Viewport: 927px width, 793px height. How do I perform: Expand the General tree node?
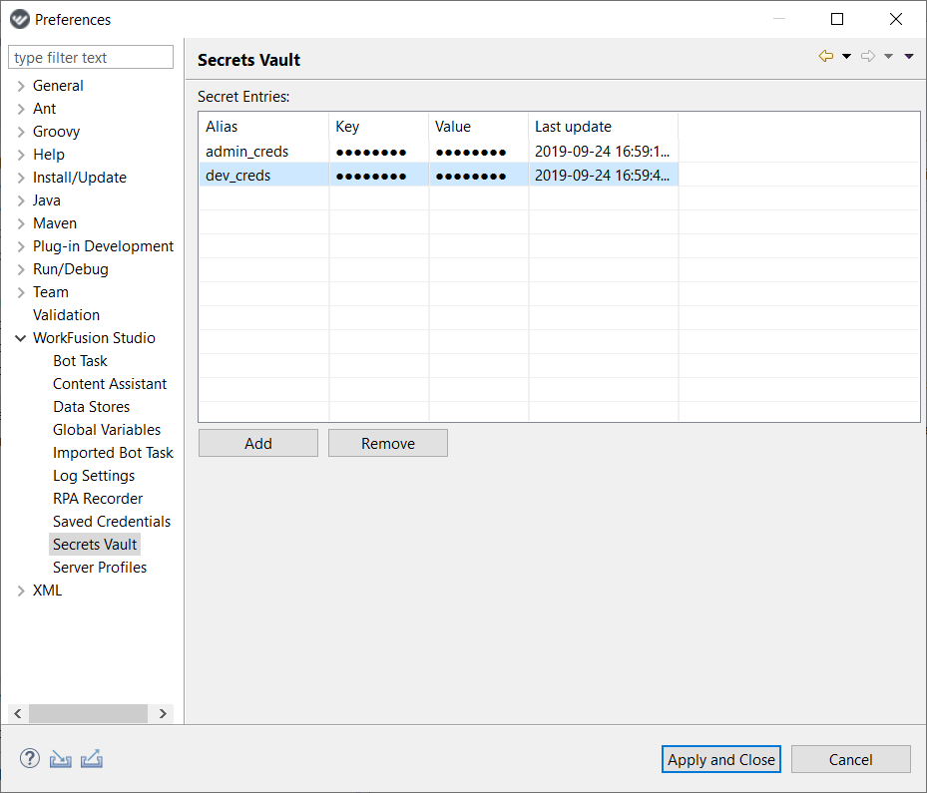pos(21,86)
